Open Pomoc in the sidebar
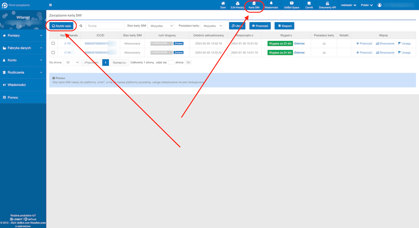419x228 pixels. [x=23, y=97]
